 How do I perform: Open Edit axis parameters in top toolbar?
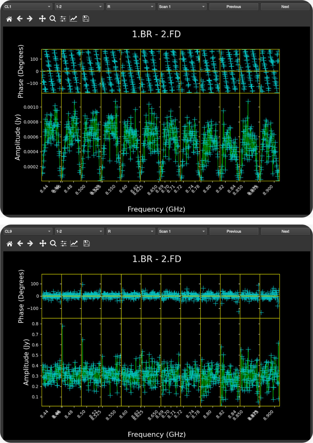point(73,19)
